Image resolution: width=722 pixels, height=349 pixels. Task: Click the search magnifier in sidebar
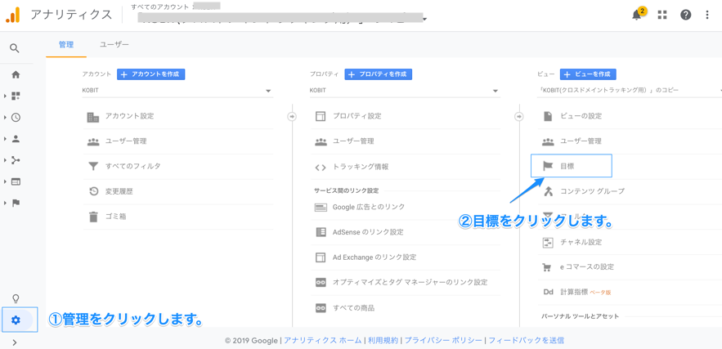(15, 48)
